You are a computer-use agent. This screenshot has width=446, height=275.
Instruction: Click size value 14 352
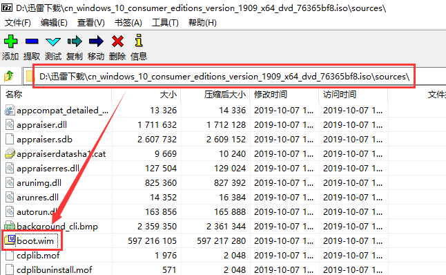click(163, 198)
